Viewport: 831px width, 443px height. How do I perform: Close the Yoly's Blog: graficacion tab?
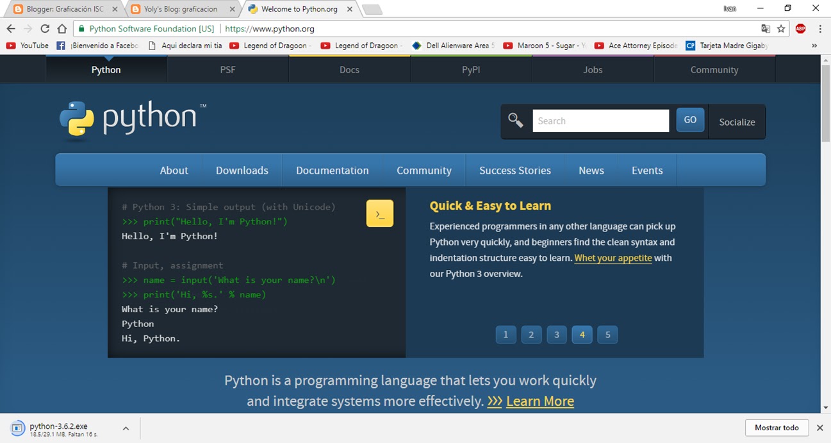point(233,9)
